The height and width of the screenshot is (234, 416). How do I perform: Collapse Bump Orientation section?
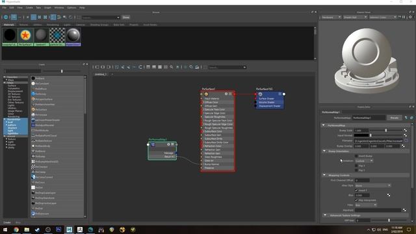tap(324, 151)
